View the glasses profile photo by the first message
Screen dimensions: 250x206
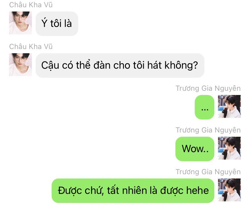21,23
